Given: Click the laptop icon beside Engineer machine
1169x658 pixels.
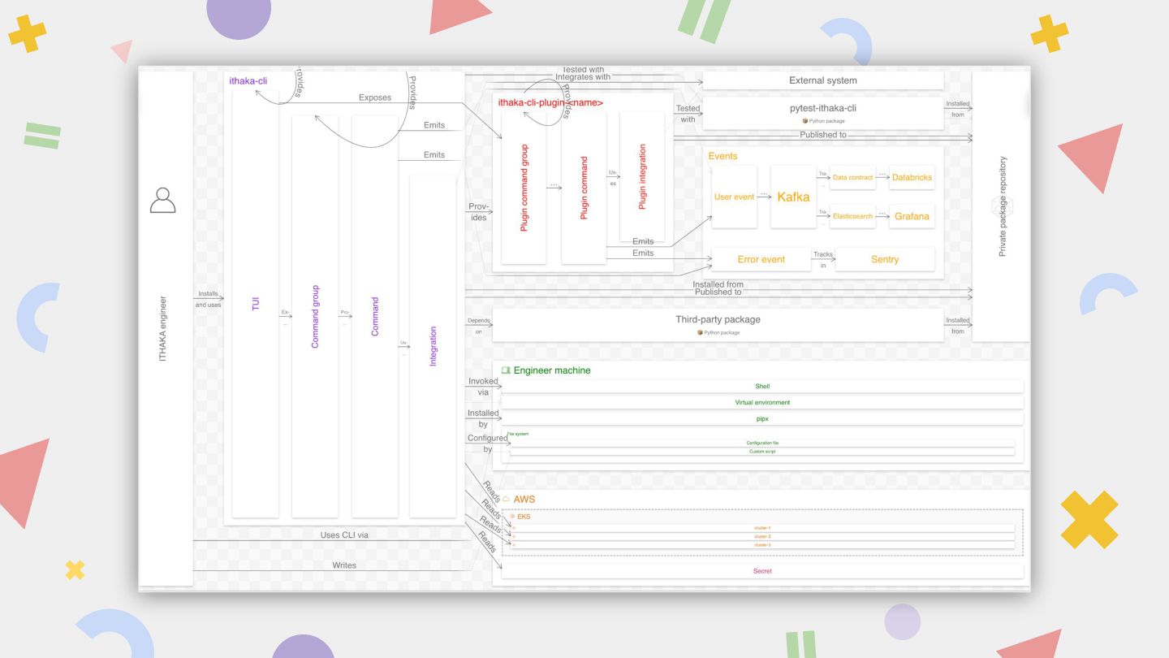Looking at the screenshot, I should 506,370.
